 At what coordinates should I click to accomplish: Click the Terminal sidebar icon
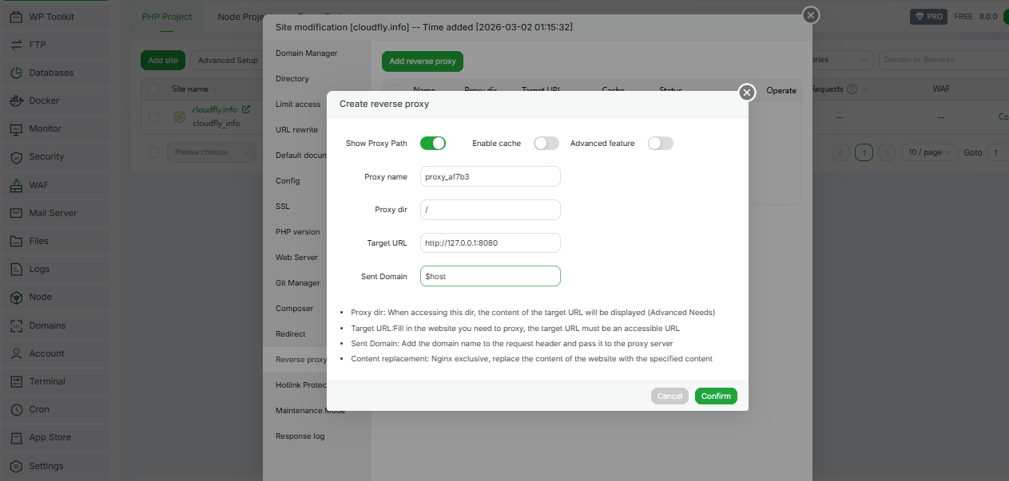pos(16,381)
